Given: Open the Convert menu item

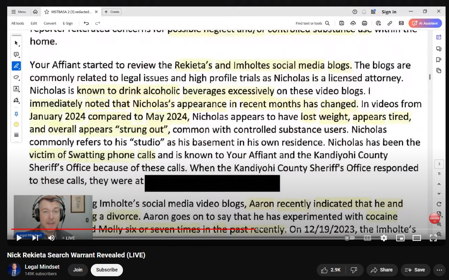Looking at the screenshot, I should (x=50, y=23).
